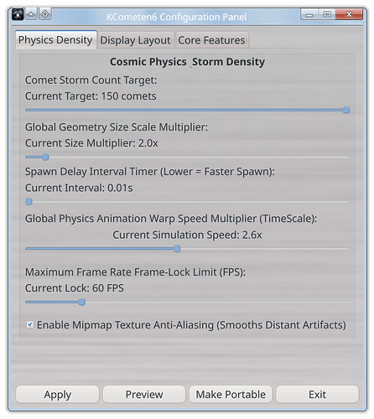
Task: Click the Frame-Lock FPS slider handle
Action: click(x=81, y=302)
